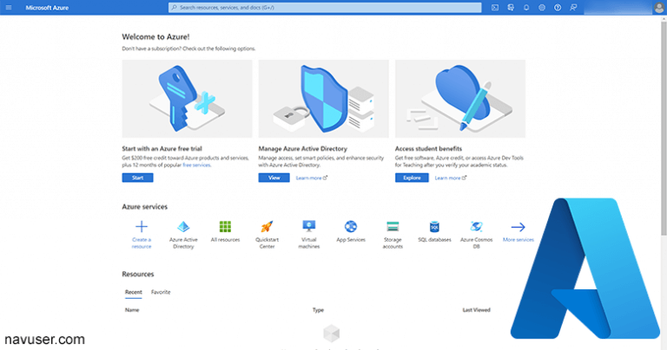Image resolution: width=667 pixels, height=350 pixels.
Task: Click Start button for Azure free trial
Action: click(137, 178)
